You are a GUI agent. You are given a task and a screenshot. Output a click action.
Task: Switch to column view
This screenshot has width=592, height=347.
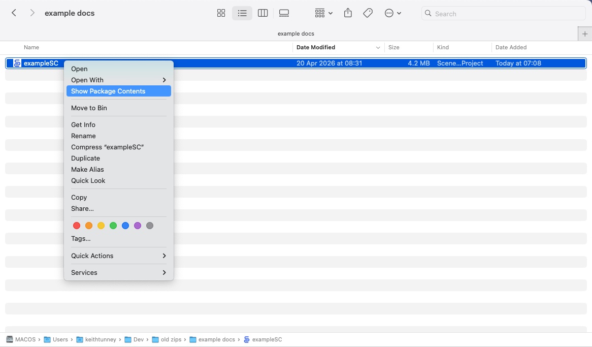(263, 13)
